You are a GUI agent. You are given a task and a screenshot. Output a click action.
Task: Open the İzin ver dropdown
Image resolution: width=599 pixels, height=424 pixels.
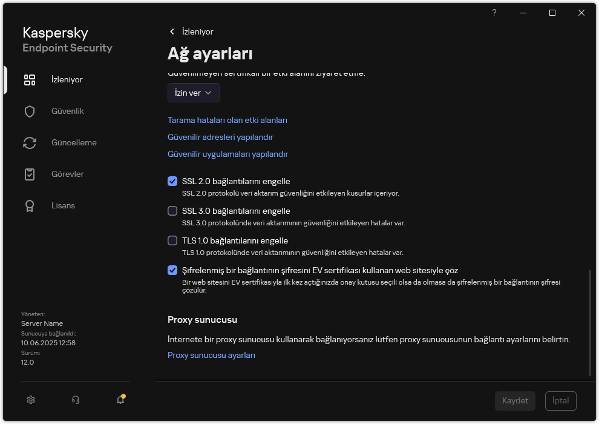click(193, 92)
